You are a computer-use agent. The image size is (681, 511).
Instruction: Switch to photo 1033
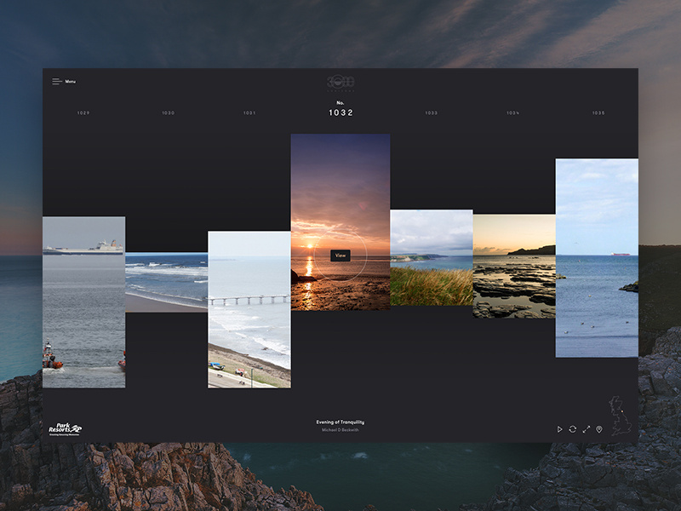click(x=431, y=112)
